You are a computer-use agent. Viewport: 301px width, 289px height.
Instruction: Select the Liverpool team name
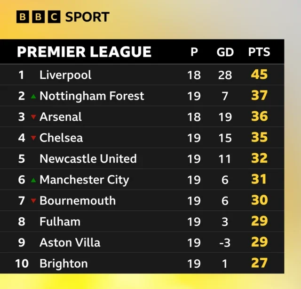(x=65, y=75)
